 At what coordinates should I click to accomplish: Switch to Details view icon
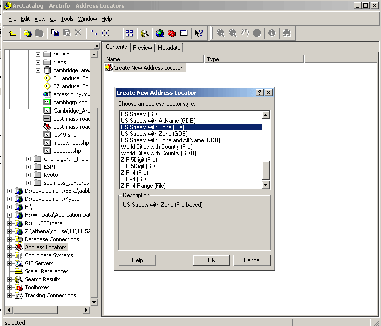pos(118,33)
